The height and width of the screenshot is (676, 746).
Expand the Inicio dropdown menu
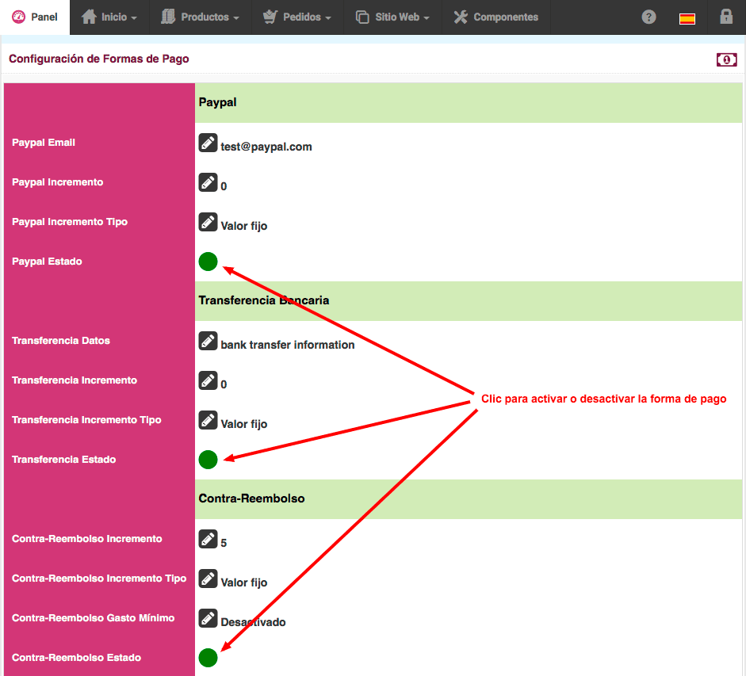coord(109,17)
